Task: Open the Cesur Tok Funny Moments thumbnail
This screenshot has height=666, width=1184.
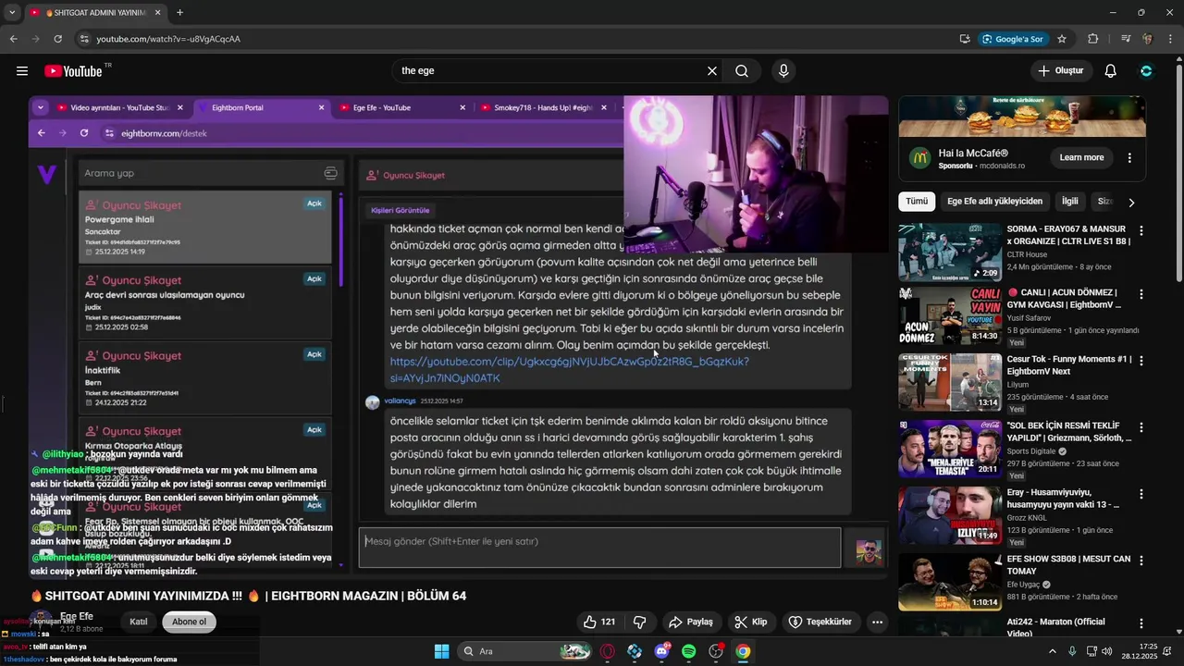Action: [x=950, y=382]
